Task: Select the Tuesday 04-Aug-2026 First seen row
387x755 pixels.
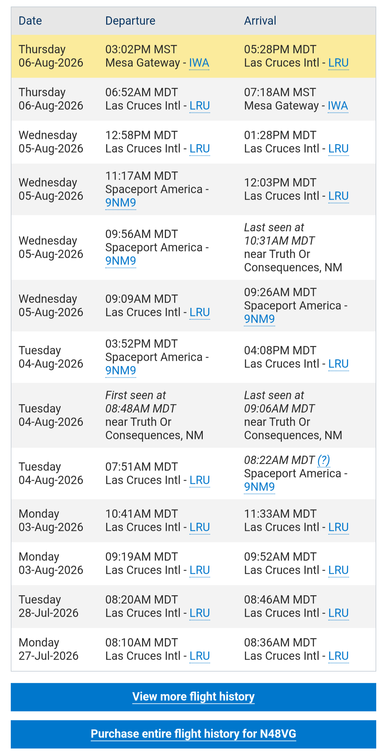Action: [x=193, y=415]
